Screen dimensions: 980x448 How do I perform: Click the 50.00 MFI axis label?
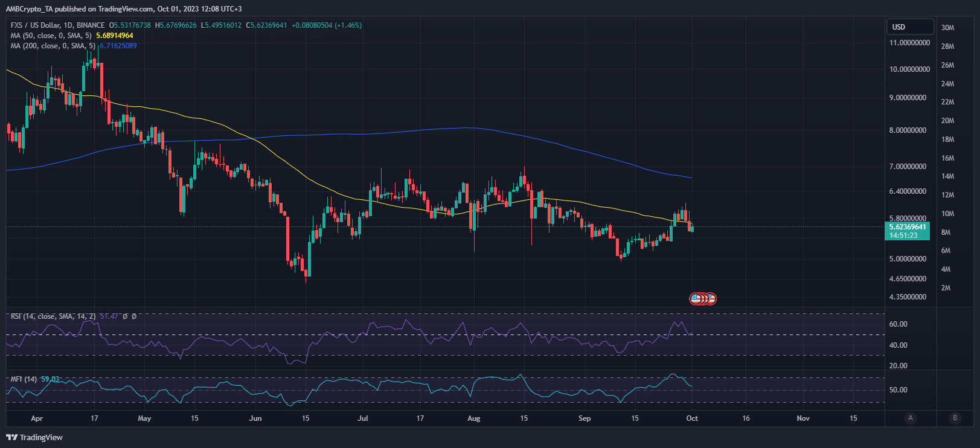coord(898,390)
